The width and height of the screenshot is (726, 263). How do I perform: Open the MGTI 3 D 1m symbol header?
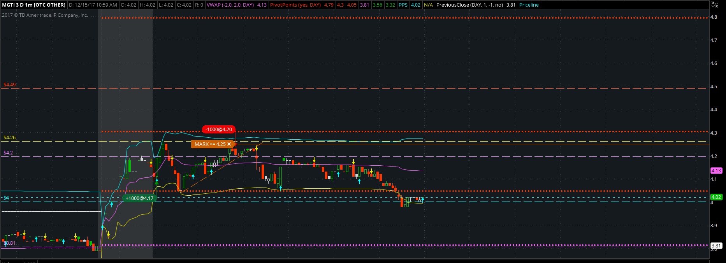point(33,5)
